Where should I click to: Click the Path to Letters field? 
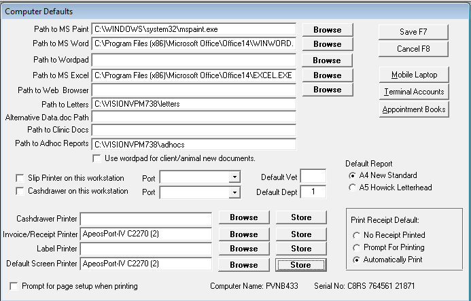[x=194, y=104]
